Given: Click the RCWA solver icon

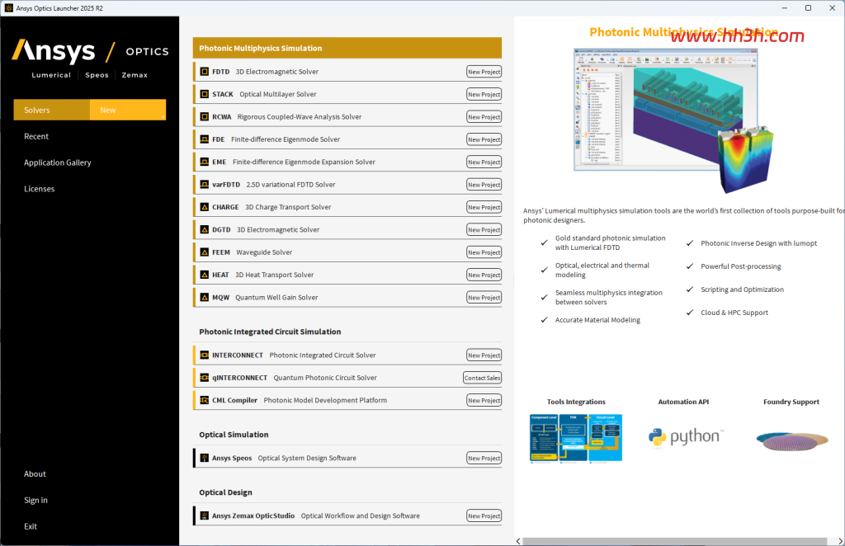Looking at the screenshot, I should [x=205, y=117].
